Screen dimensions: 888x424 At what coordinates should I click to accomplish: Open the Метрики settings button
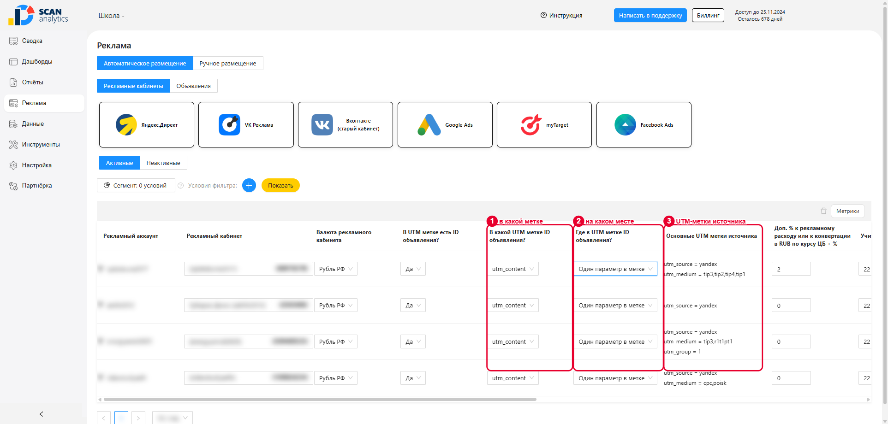pos(848,211)
